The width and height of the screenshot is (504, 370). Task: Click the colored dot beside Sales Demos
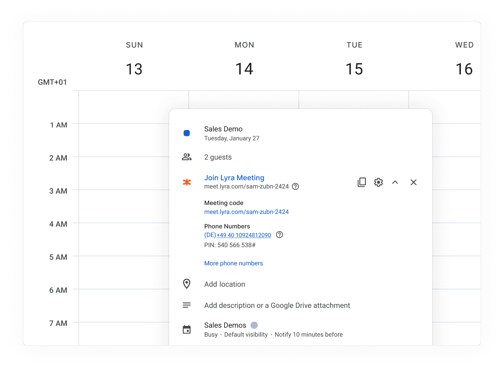[x=254, y=325]
